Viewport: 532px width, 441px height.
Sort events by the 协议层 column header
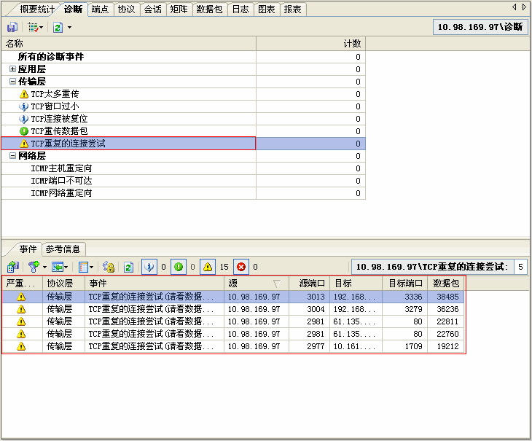(63, 284)
